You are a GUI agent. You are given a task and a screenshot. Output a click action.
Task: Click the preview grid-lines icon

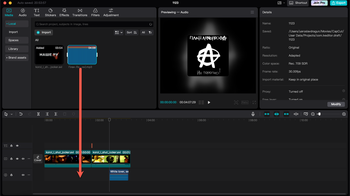pyautogui.click(x=201, y=103)
